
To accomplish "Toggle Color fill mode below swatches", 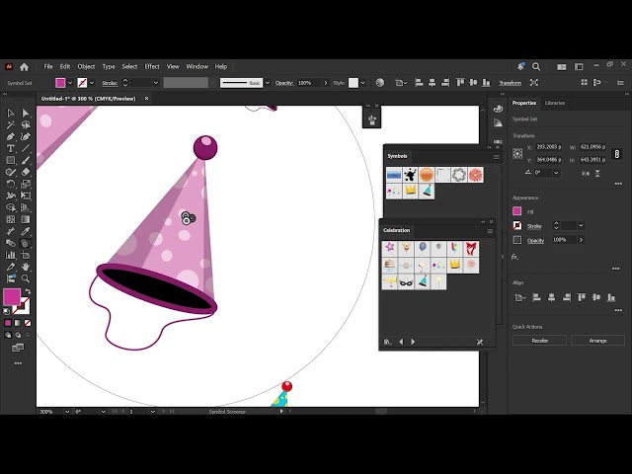I will tap(8, 323).
